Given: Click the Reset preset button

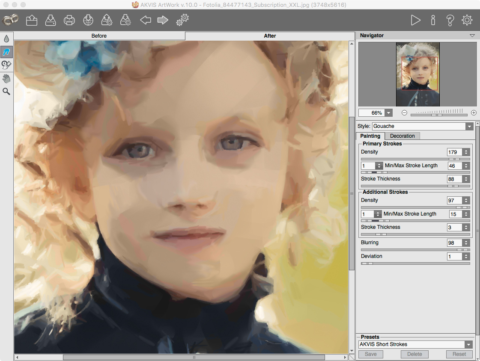Looking at the screenshot, I should [459, 354].
